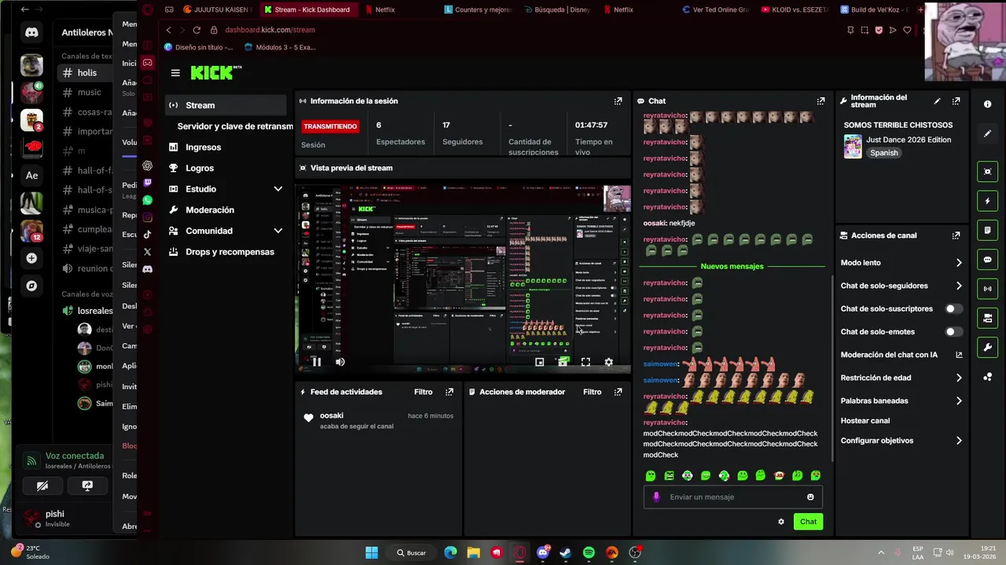Viewport: 1006px width, 565px height.
Task: Open stream preview settings gear
Action: pyautogui.click(x=608, y=362)
